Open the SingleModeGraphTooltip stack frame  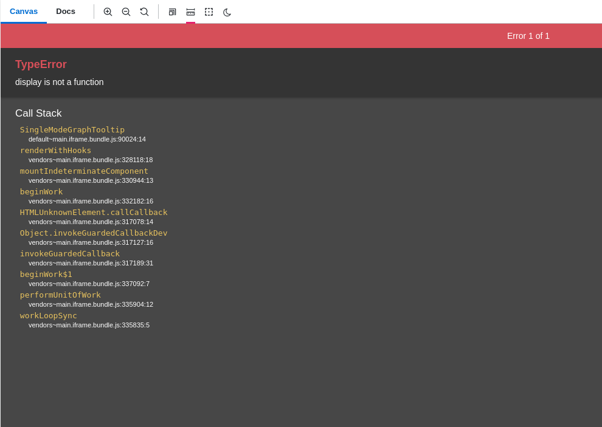(x=72, y=129)
